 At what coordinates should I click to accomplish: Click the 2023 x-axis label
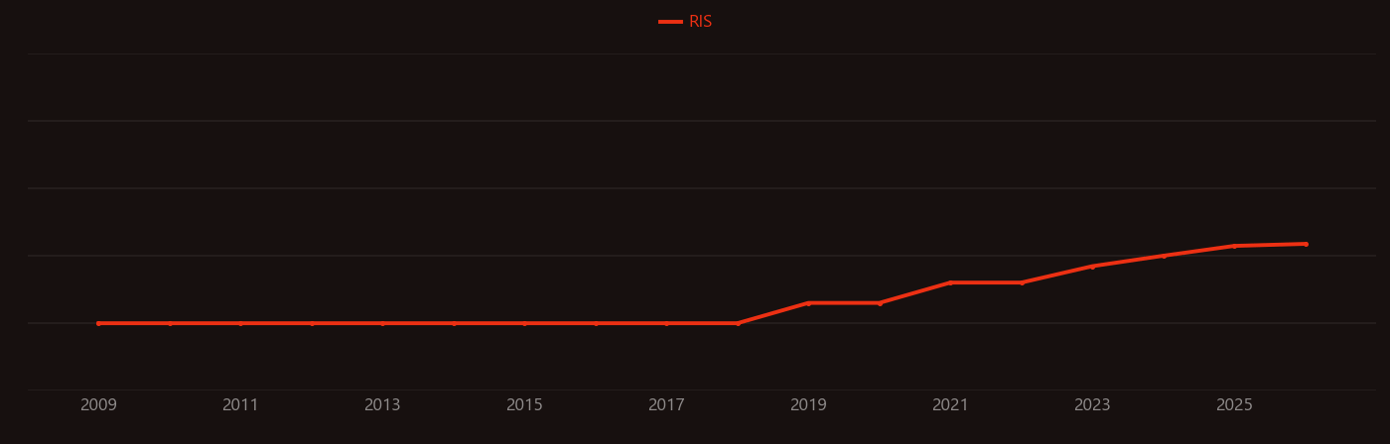pyautogui.click(x=1092, y=405)
